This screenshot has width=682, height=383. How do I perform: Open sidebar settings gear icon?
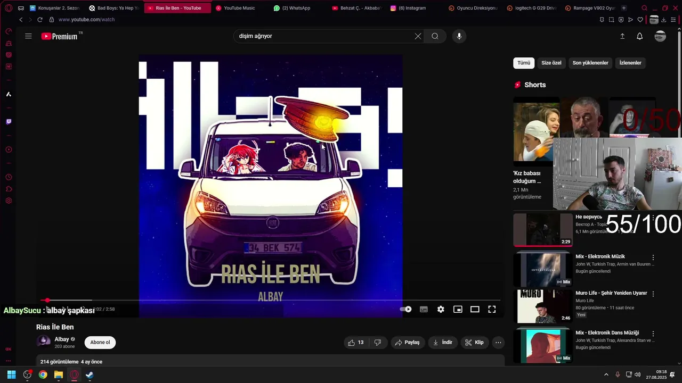(9, 201)
